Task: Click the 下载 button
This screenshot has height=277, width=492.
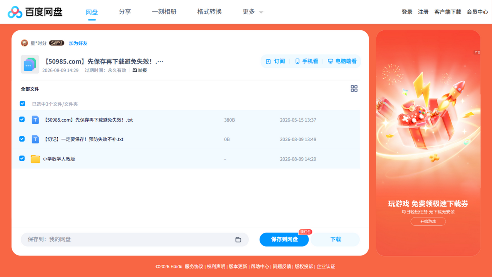Action: [x=336, y=239]
